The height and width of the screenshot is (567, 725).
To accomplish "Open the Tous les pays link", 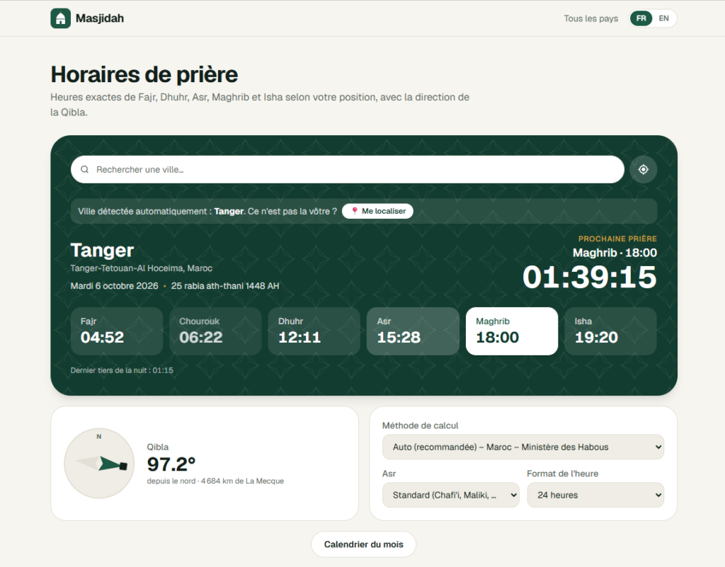I will [591, 18].
